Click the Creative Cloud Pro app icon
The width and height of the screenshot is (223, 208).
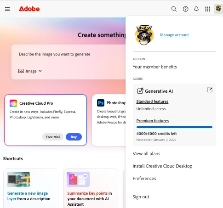13,103
